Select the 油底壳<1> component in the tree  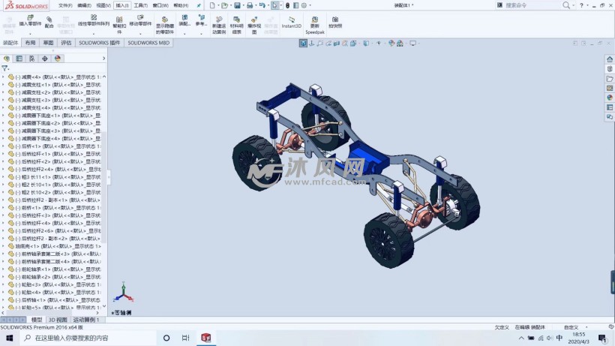pos(30,246)
